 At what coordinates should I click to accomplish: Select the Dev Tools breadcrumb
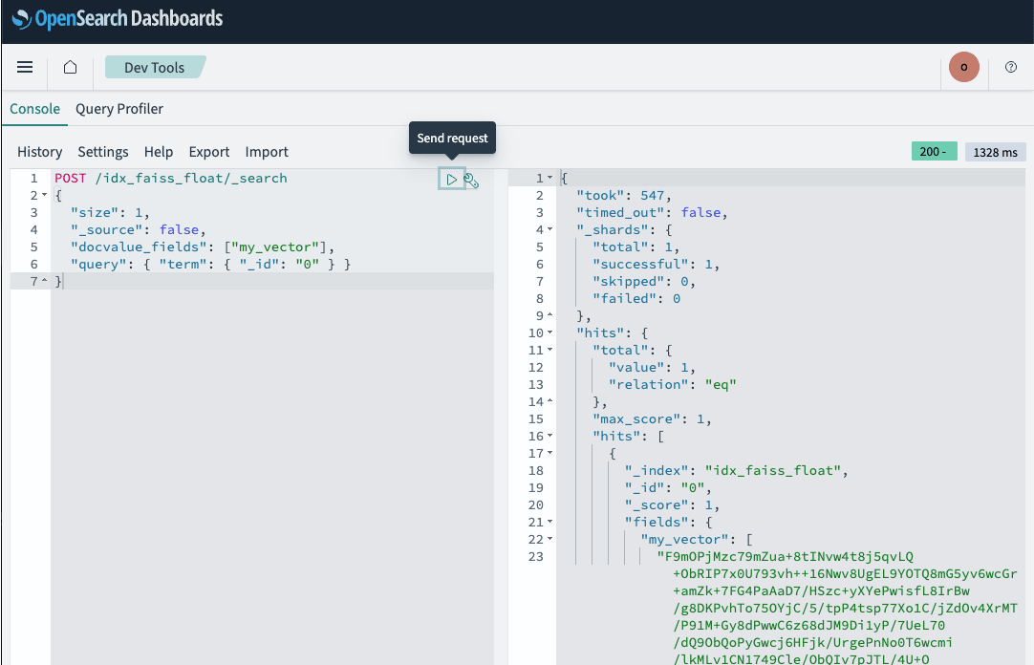pyautogui.click(x=154, y=67)
